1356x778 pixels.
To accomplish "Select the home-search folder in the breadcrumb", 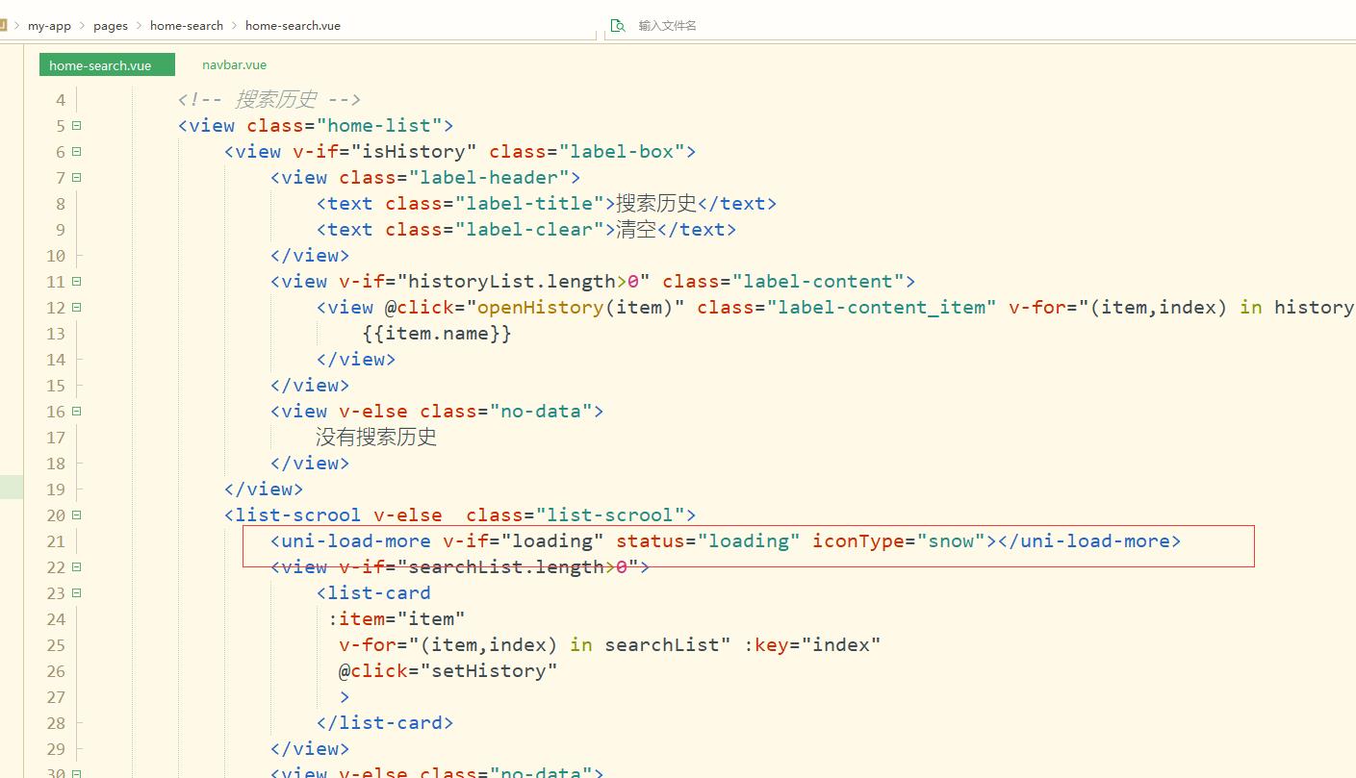I will click(187, 26).
